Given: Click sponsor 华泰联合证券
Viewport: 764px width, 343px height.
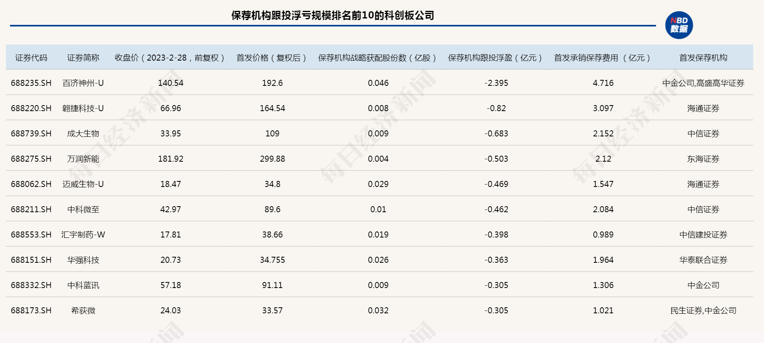Looking at the screenshot, I should [703, 260].
